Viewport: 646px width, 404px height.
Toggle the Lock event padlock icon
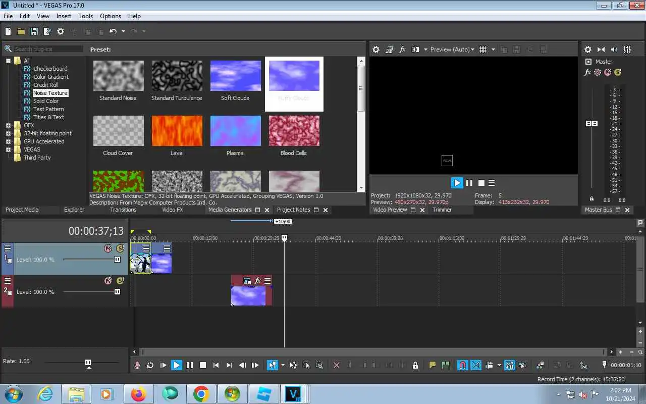[415, 365]
